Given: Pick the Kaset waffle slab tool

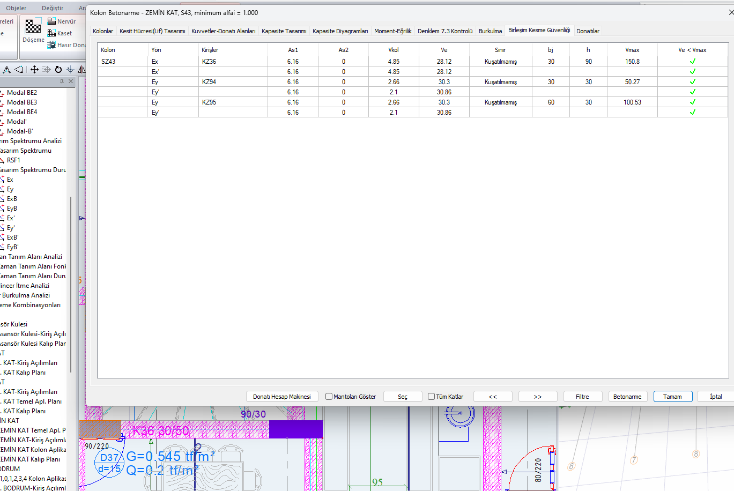Looking at the screenshot, I should coord(60,33).
